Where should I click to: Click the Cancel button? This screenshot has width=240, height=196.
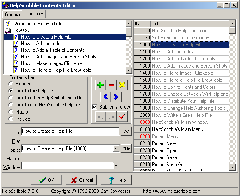click(81, 180)
